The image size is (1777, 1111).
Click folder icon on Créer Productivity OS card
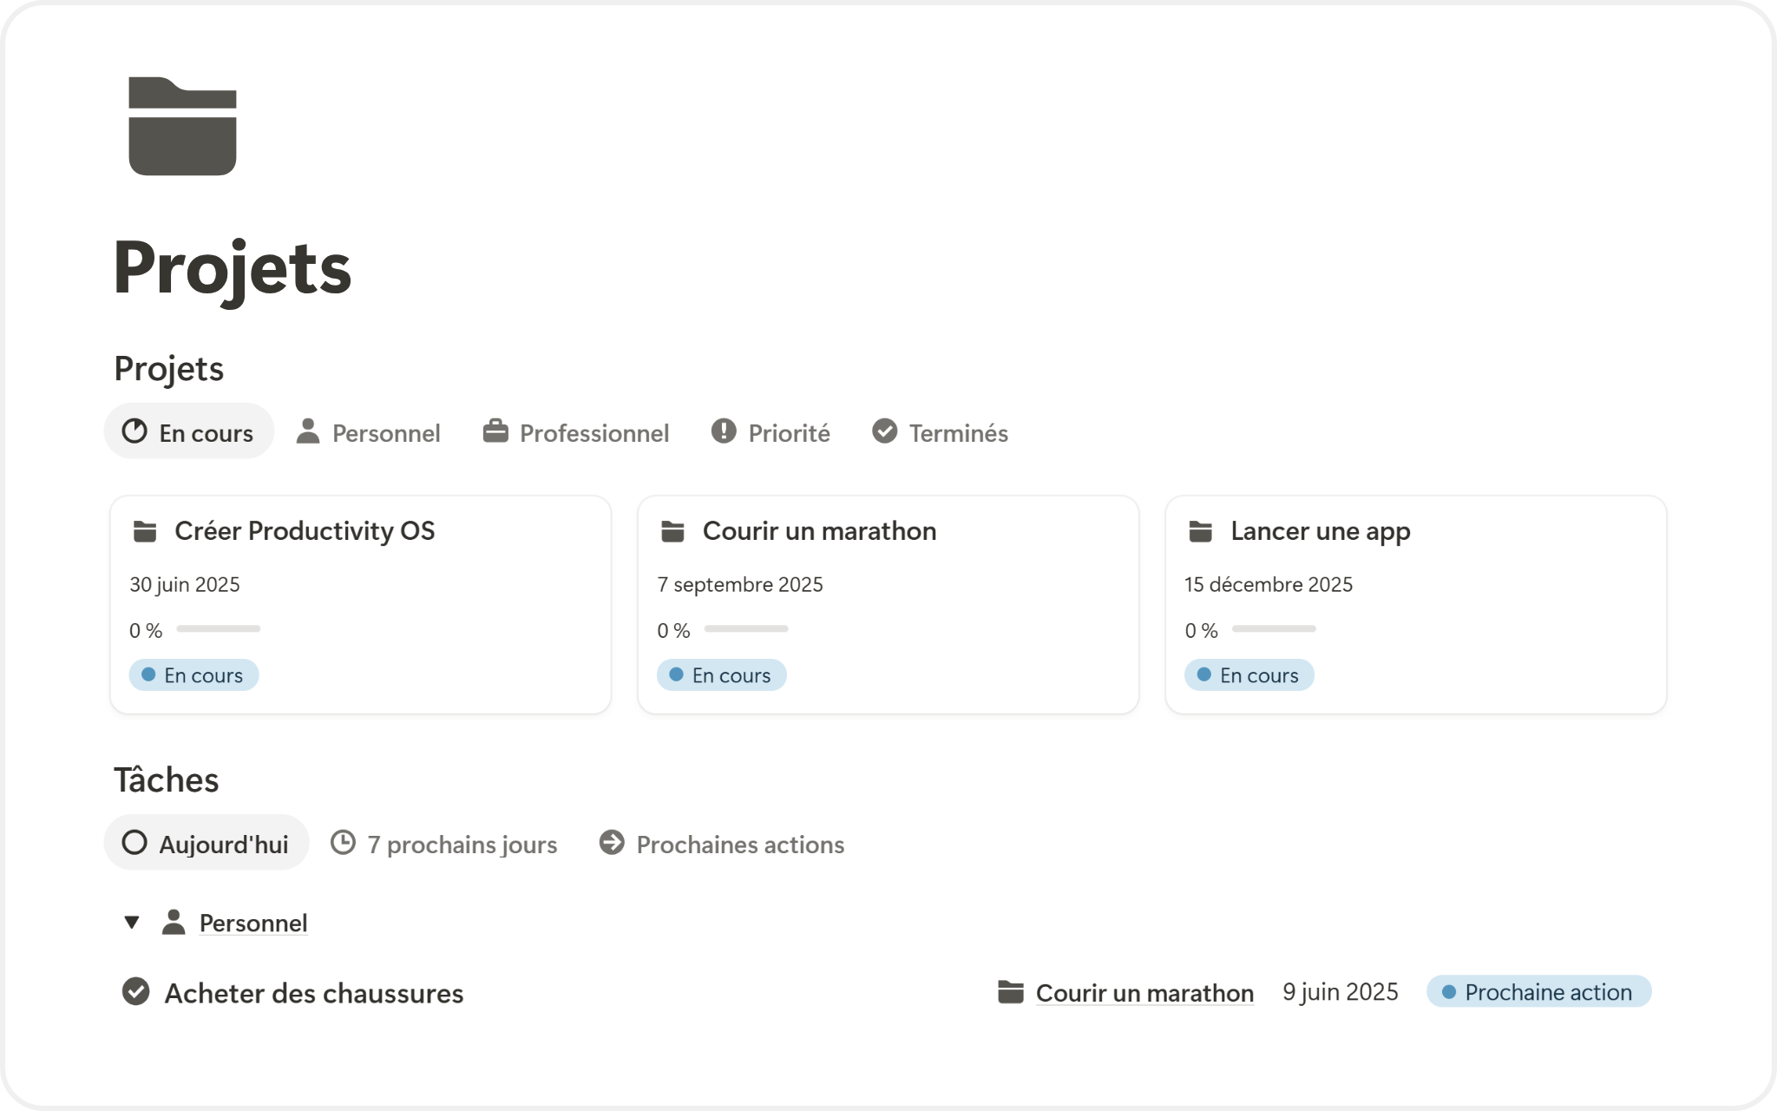(x=145, y=531)
